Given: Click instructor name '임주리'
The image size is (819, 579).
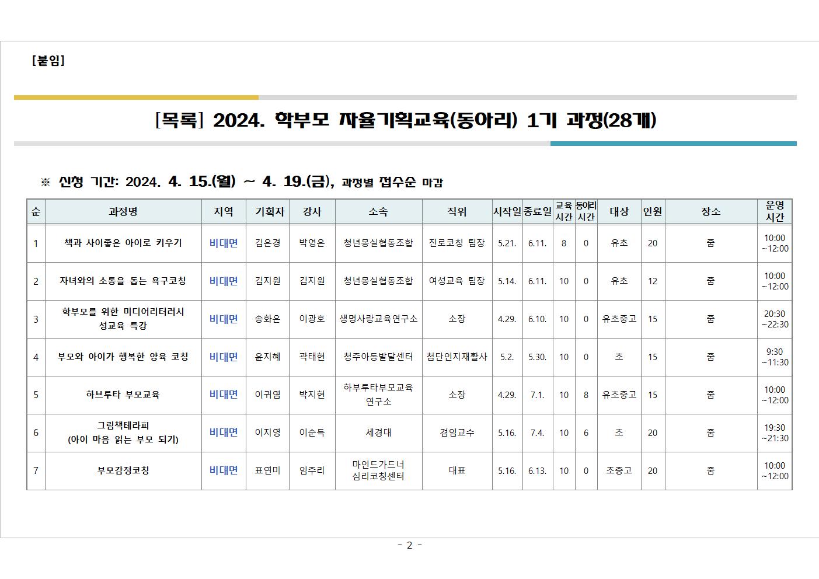Looking at the screenshot, I should 312,470.
